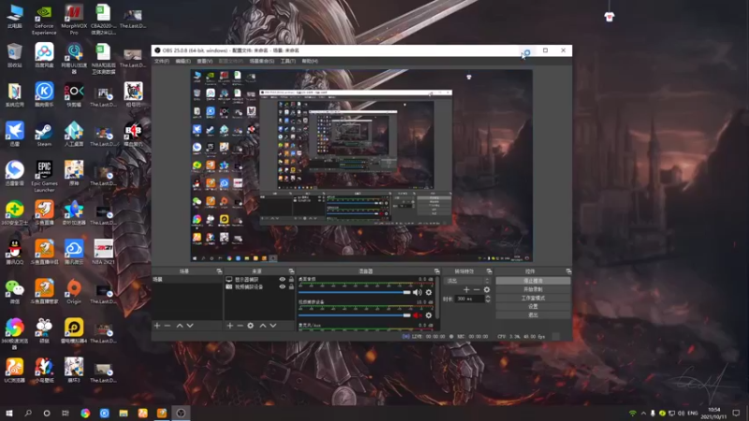Click the transition duration 300 ms field
749x421 pixels.
[x=469, y=298]
